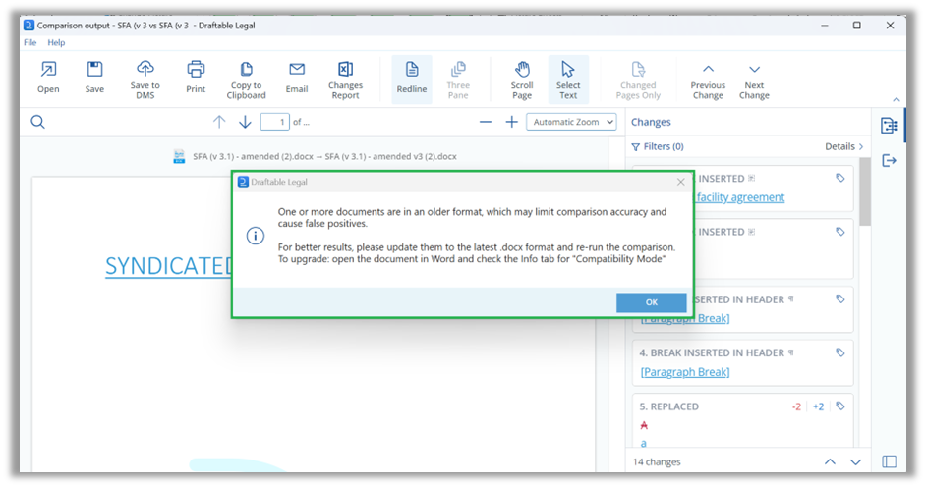Collapse the toolbar ribbon chevron
The width and height of the screenshot is (926, 487).
pos(896,99)
